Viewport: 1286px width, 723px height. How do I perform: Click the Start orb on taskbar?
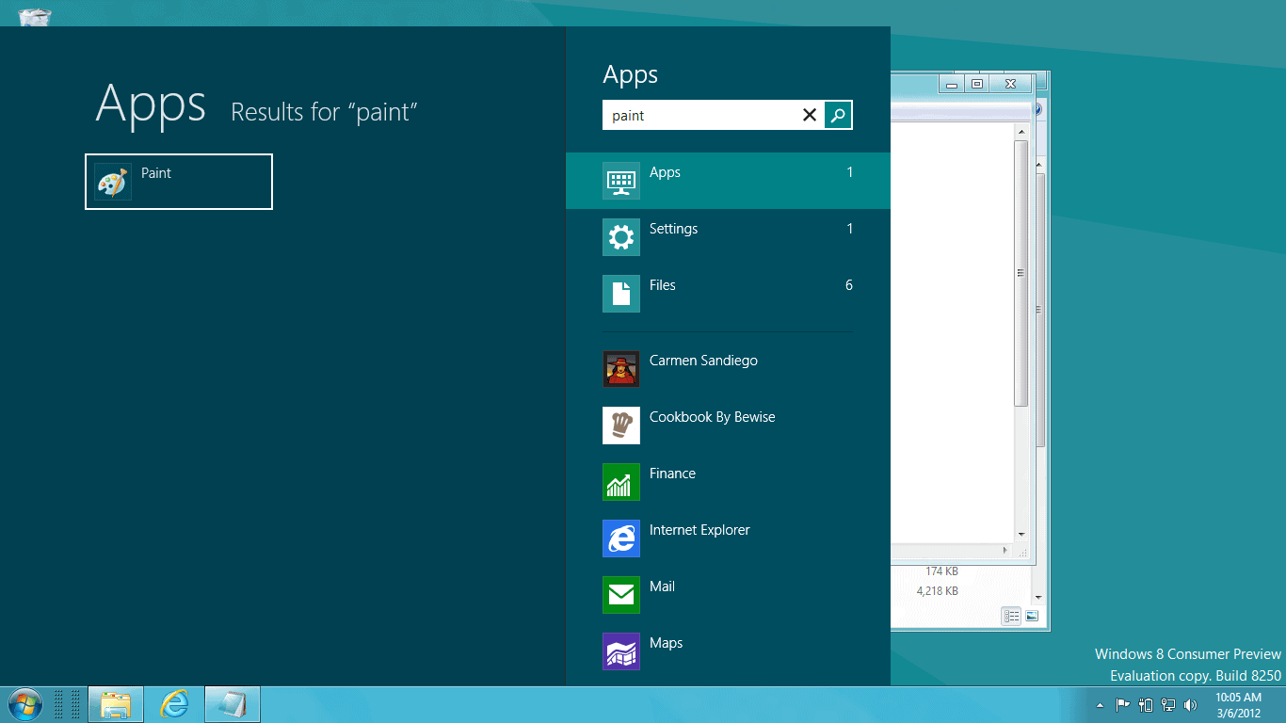[24, 704]
